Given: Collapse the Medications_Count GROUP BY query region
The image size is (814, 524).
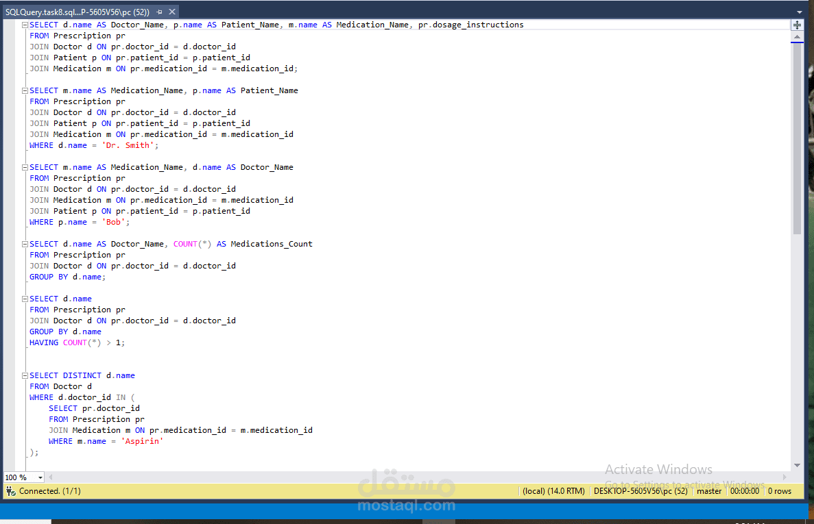Looking at the screenshot, I should click(23, 243).
